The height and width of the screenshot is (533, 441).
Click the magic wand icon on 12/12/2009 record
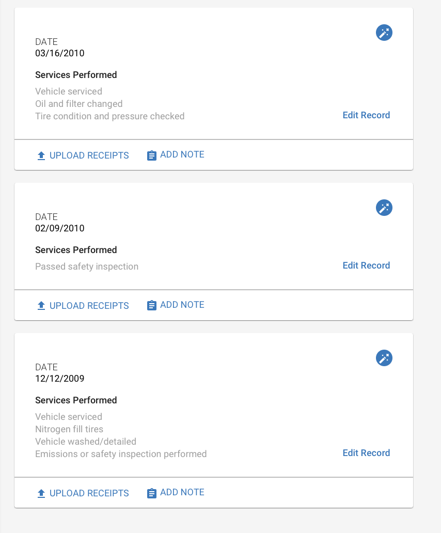[384, 358]
